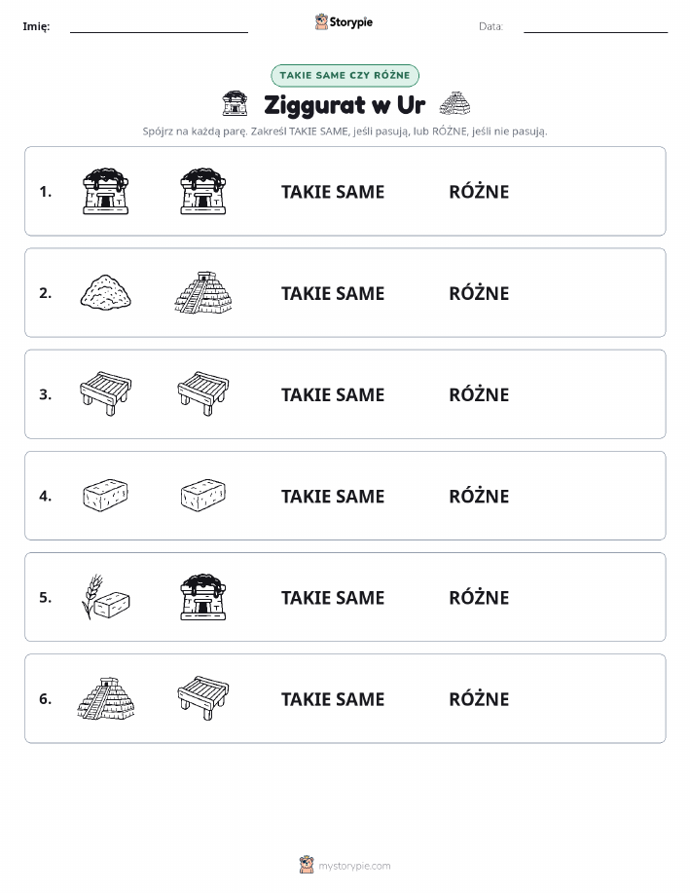Viewport: 690px width, 893px height.
Task: Open the mystorypie.com footer link
Action: [354, 866]
